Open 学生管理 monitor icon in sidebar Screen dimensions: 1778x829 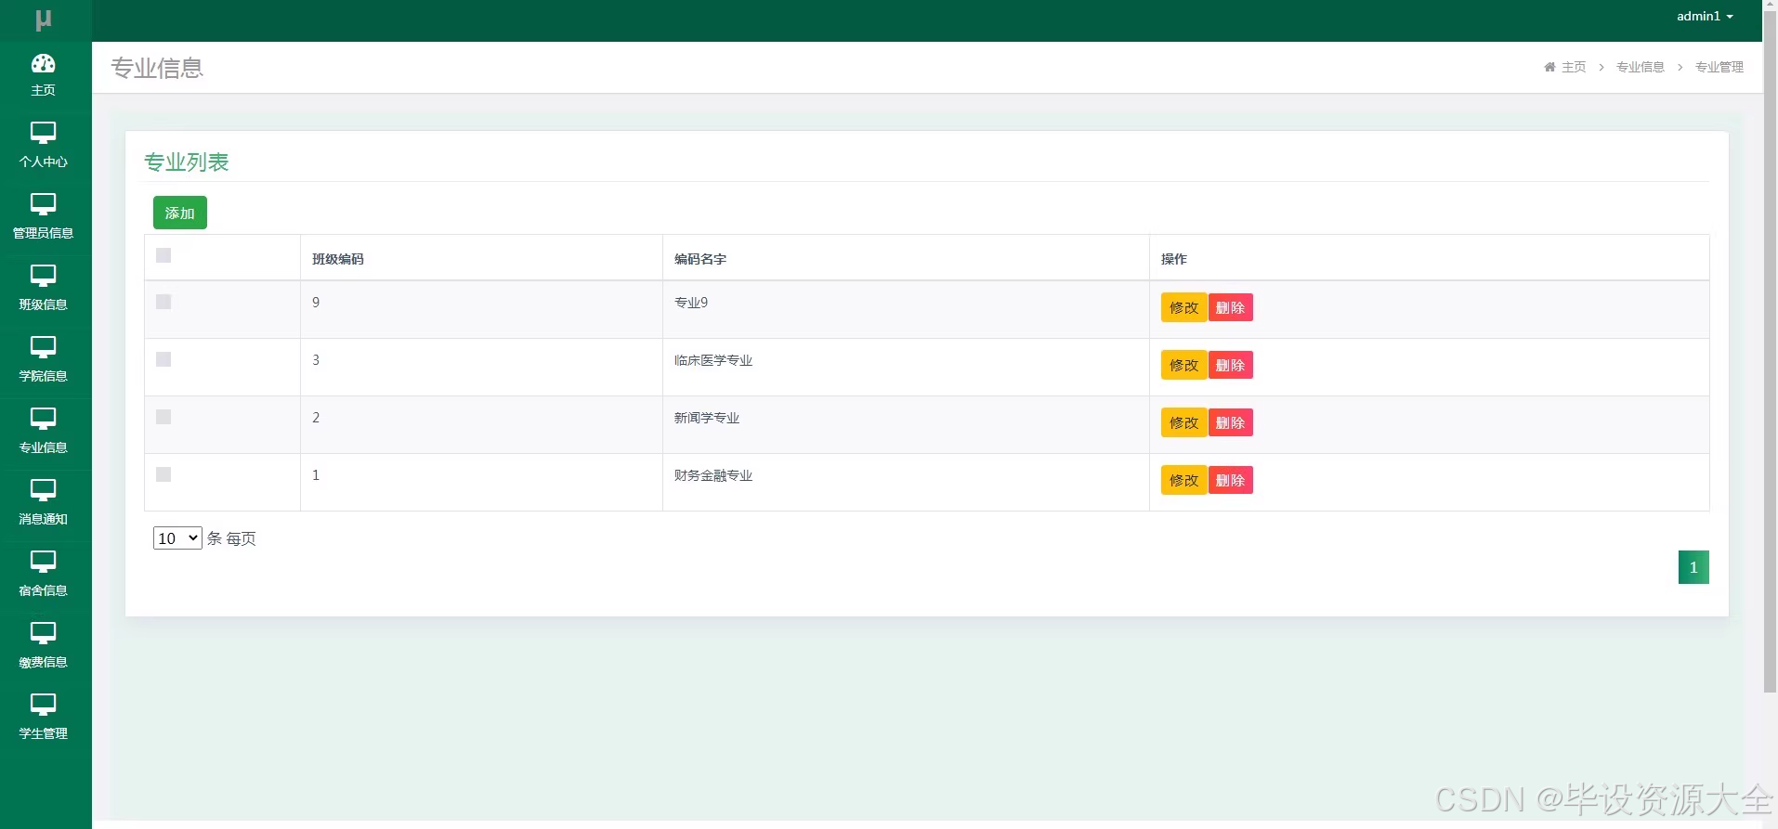pyautogui.click(x=44, y=705)
